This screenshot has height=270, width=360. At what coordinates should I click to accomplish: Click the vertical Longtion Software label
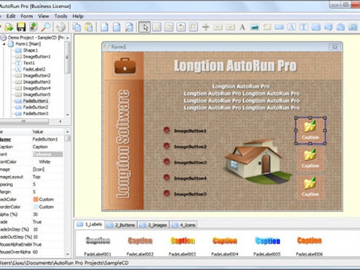(123, 144)
